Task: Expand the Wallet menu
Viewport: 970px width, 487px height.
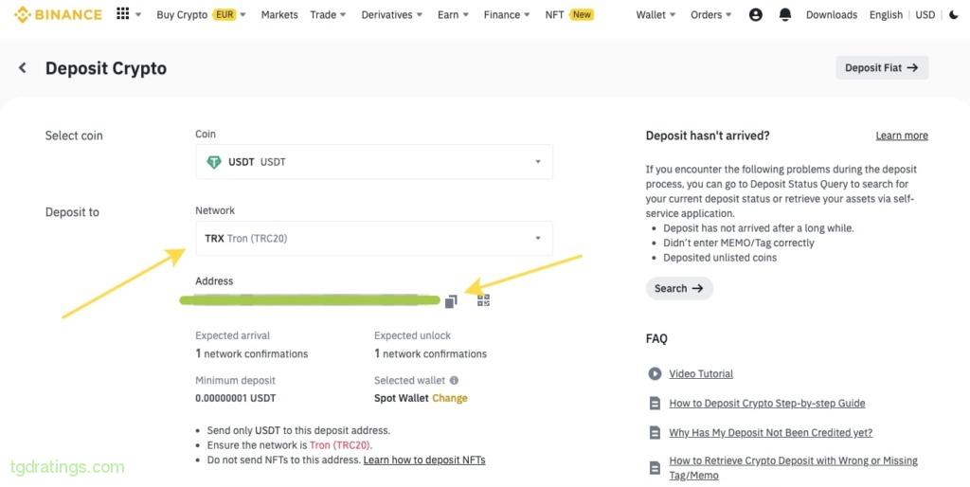Action: [x=656, y=14]
